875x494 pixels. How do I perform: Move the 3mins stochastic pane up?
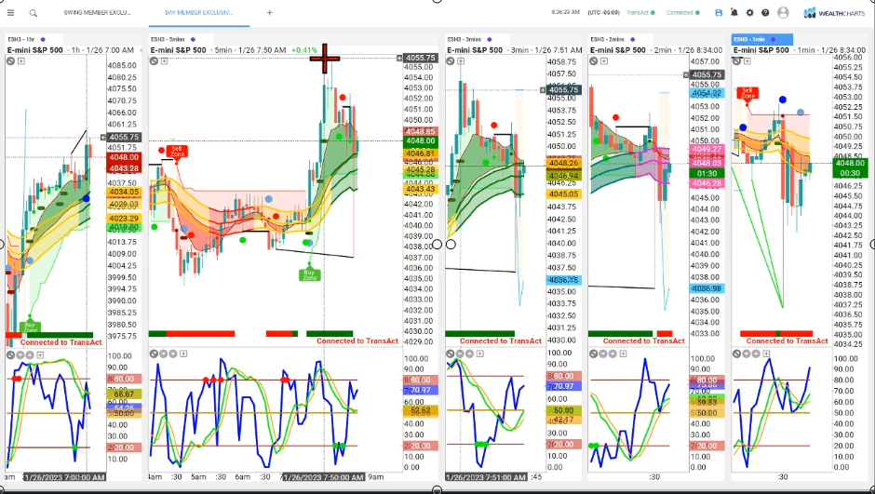click(469, 354)
